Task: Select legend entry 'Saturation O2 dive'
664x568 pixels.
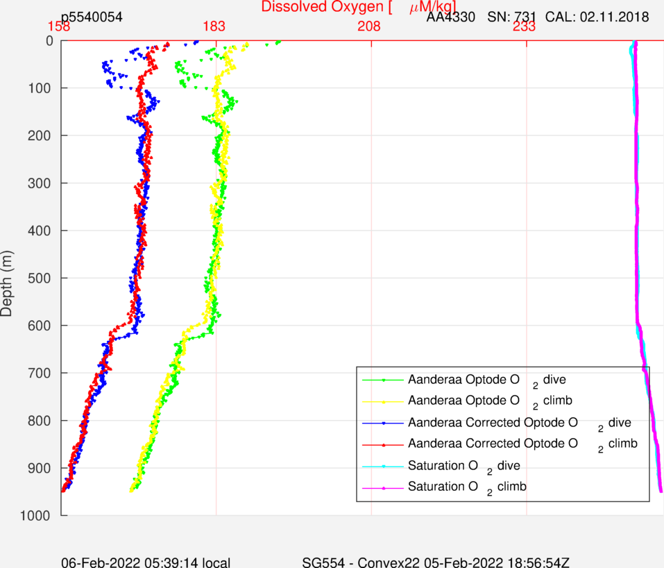Action: click(464, 466)
